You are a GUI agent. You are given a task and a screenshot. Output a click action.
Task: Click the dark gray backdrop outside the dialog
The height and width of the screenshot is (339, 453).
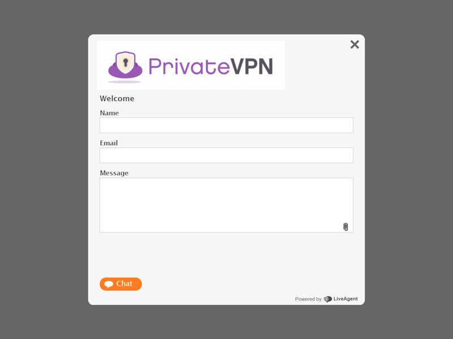44,173
